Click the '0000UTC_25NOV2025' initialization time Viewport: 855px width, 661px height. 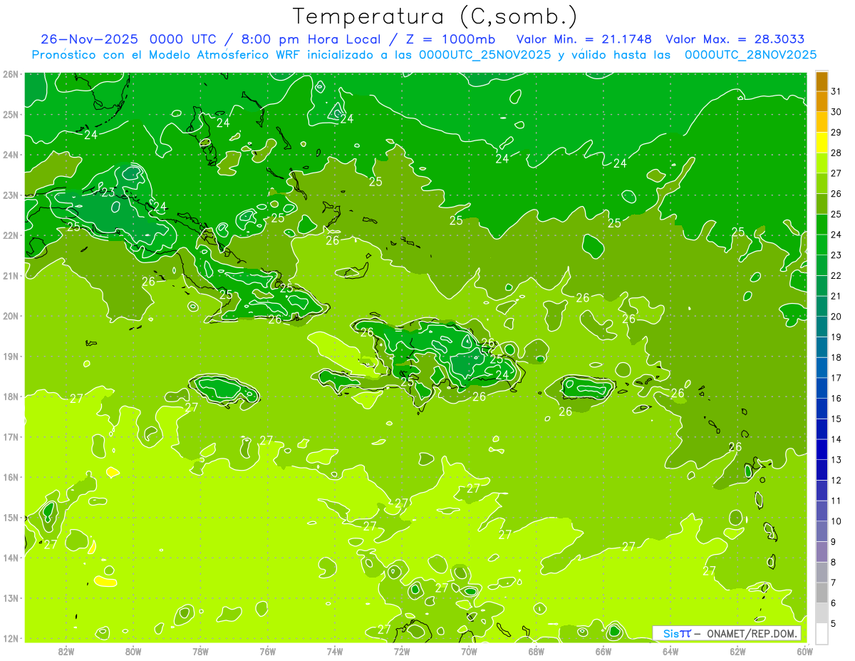coord(484,55)
